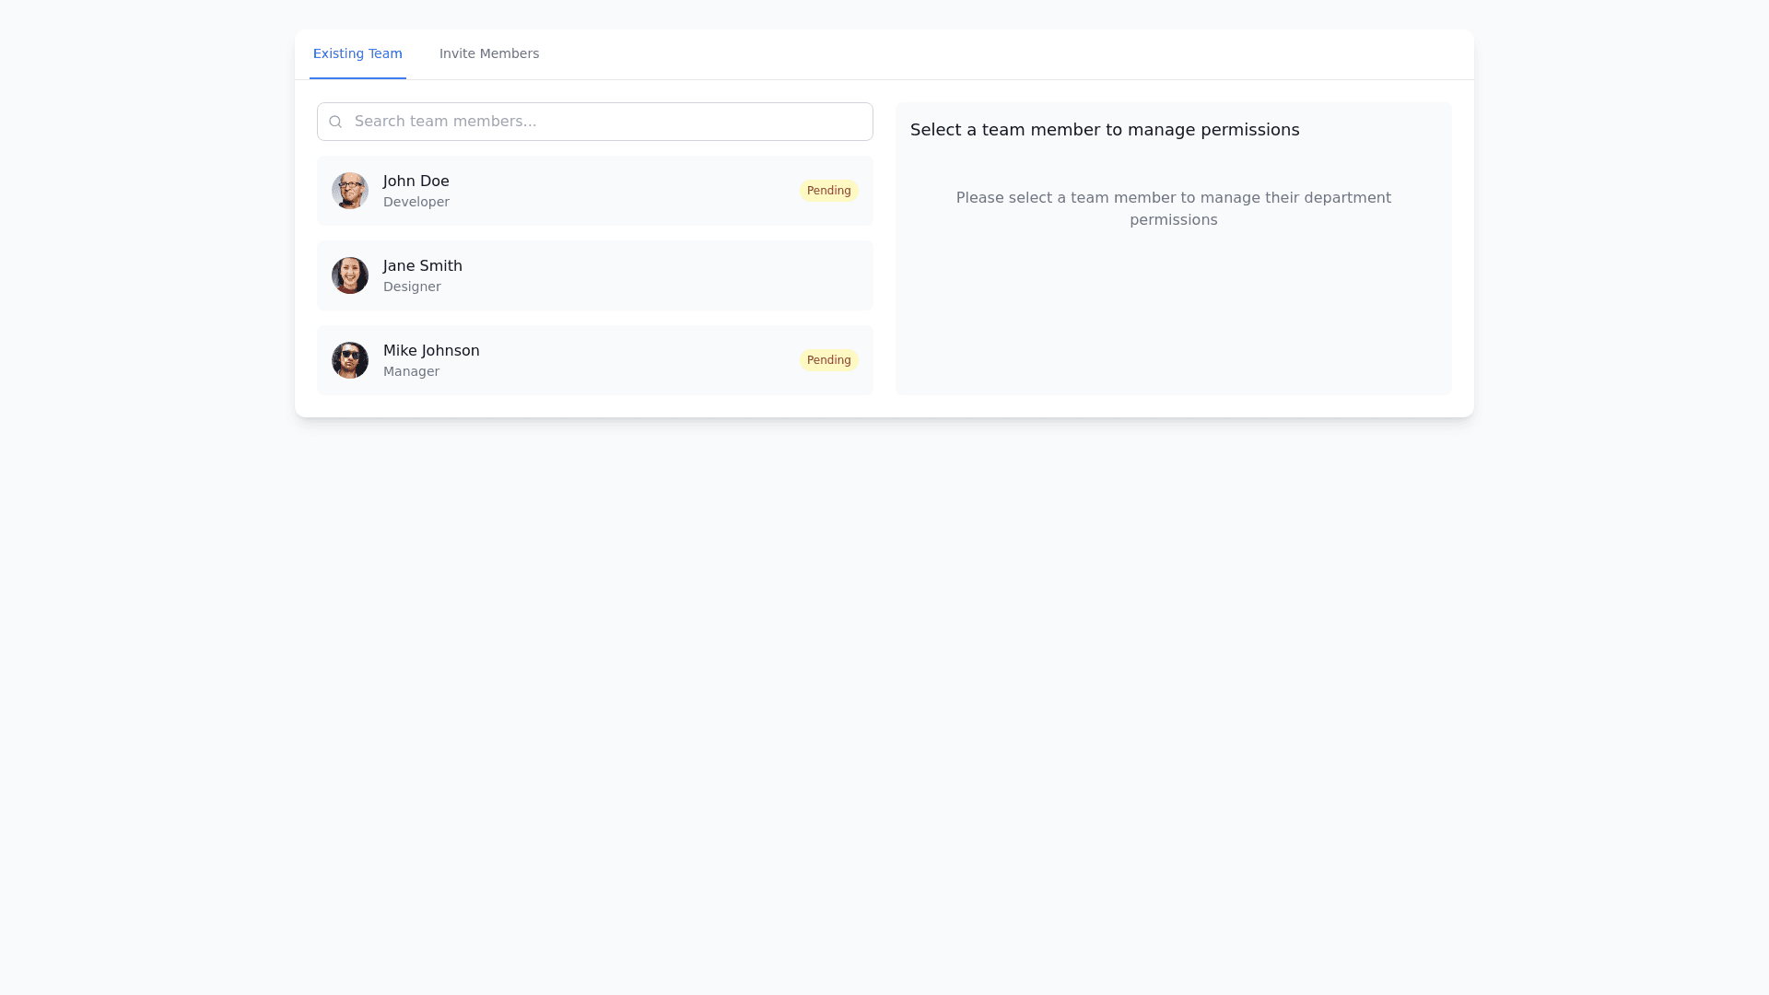Click the Developer role label
The image size is (1769, 995).
(416, 202)
